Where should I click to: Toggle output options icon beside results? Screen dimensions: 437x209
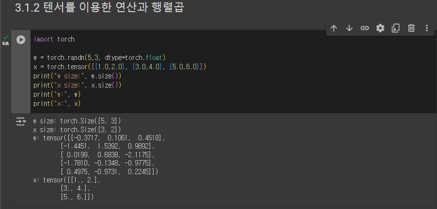pos(21,121)
